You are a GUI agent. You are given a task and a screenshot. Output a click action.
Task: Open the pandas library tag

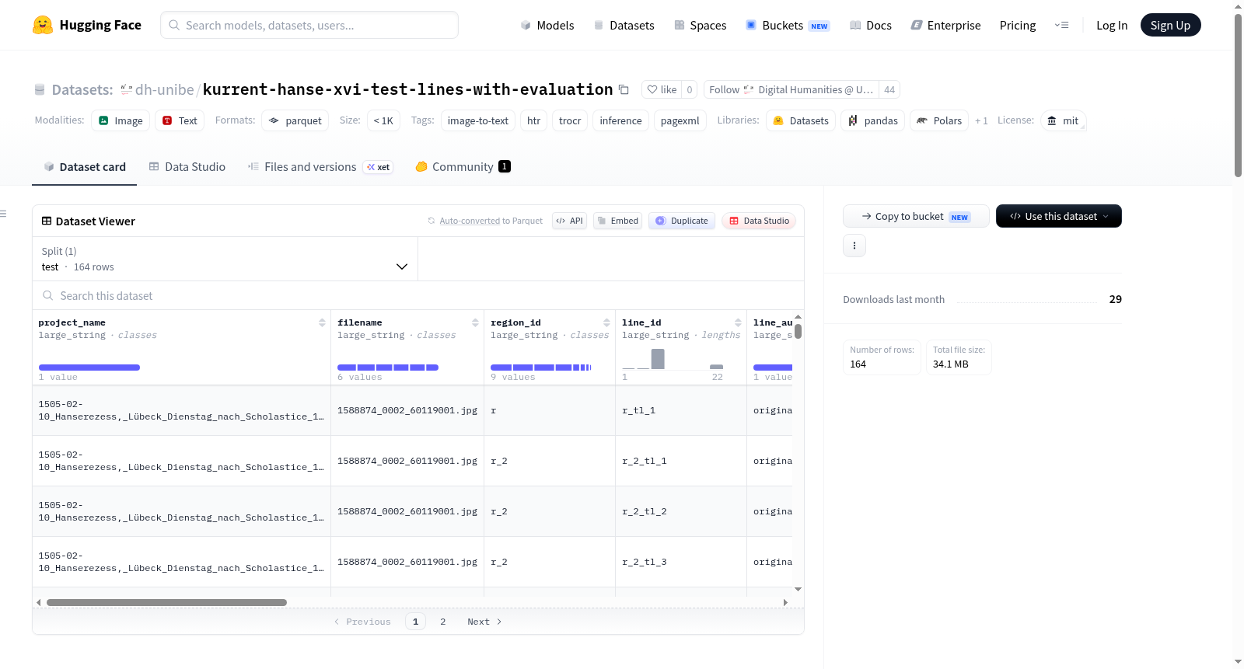pyautogui.click(x=872, y=120)
